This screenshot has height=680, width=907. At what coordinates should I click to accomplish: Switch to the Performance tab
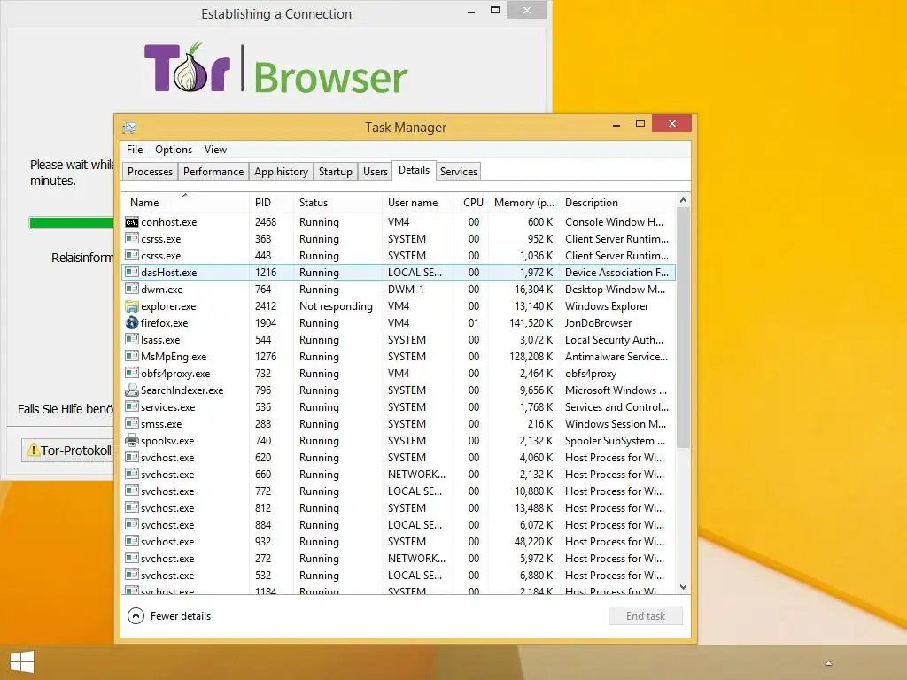click(213, 172)
